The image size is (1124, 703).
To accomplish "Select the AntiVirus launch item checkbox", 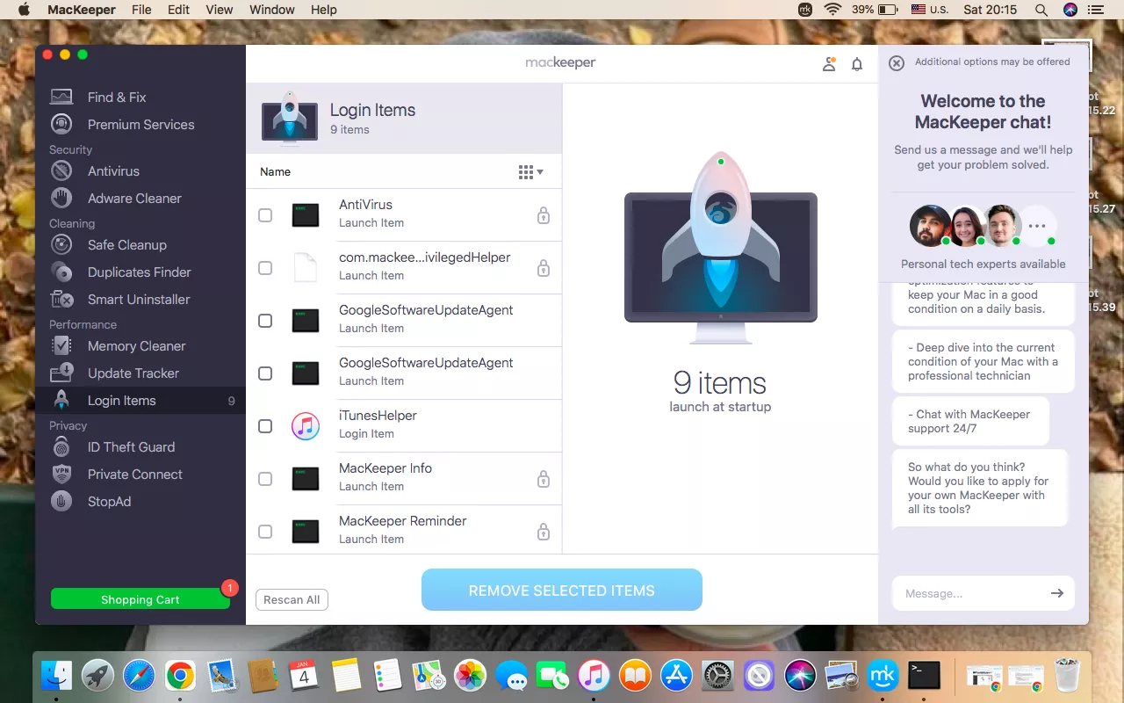I will pos(265,215).
